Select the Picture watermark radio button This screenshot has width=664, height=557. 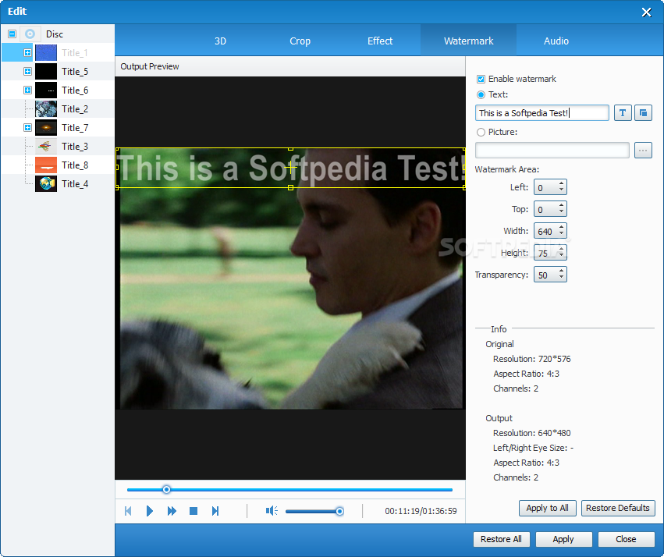point(481,132)
